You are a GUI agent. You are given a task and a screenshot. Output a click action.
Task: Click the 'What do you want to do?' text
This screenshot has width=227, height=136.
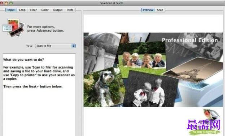23,60
